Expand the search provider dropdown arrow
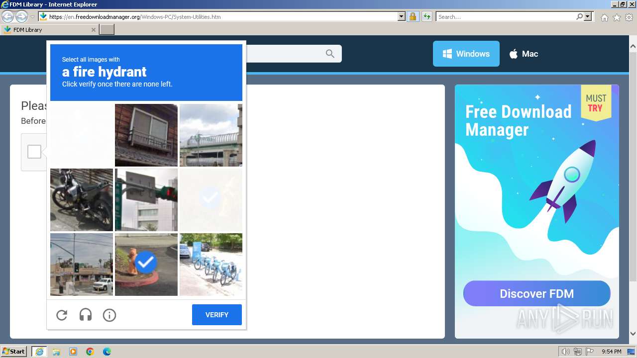 pos(588,16)
